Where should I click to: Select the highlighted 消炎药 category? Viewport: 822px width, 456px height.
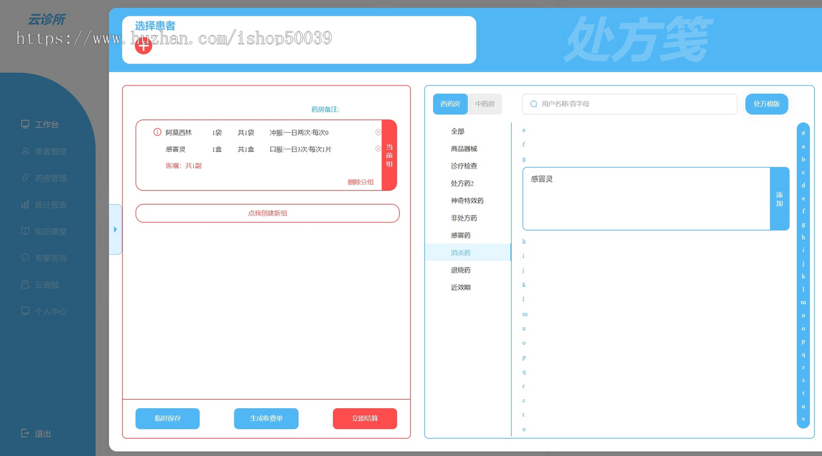click(468, 253)
